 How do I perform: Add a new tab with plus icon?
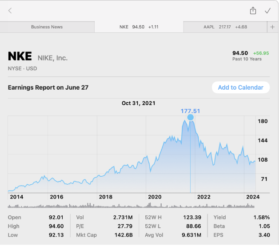(x=272, y=27)
